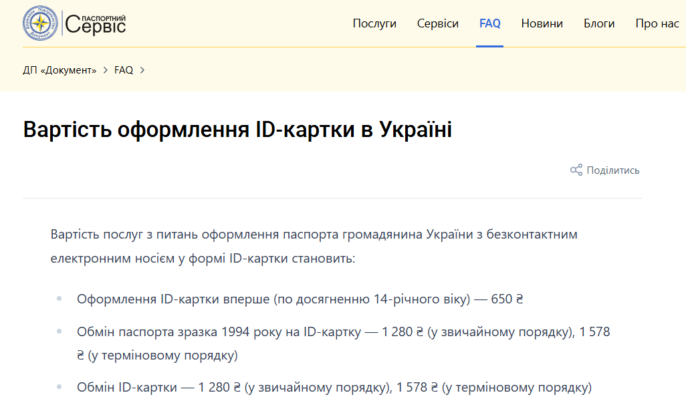
Task: Click the bullet beside Обмін паспорта зразка 1994
Action: (59, 332)
